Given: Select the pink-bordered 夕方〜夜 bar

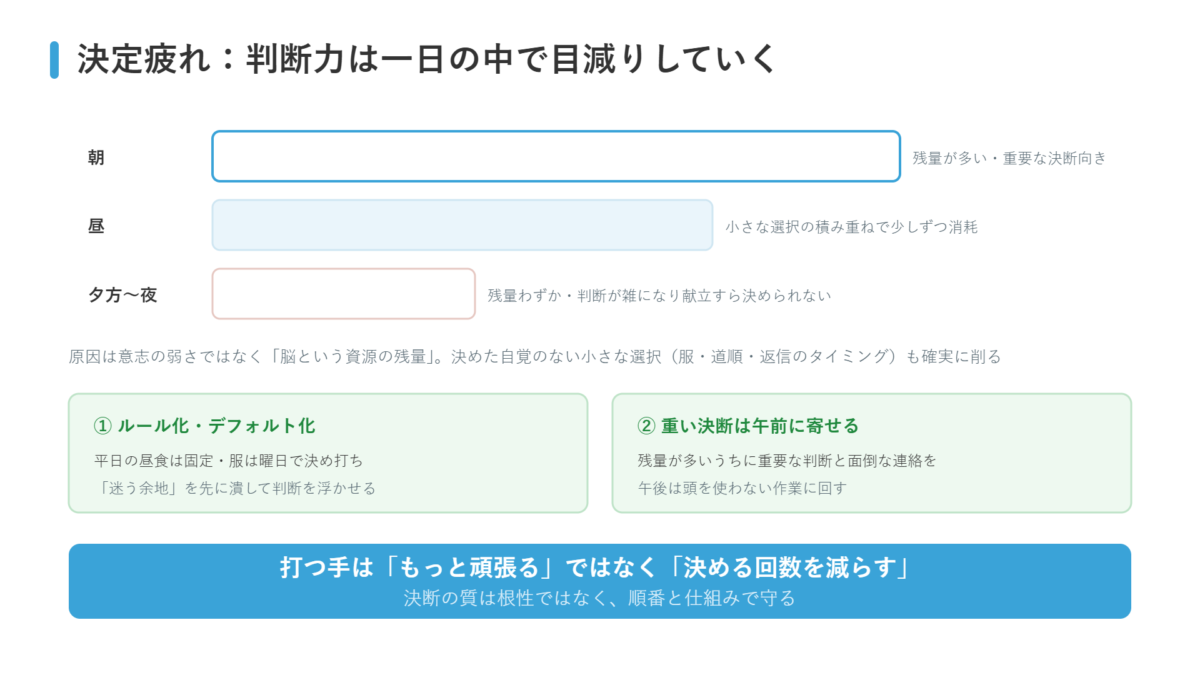Looking at the screenshot, I should 344,294.
